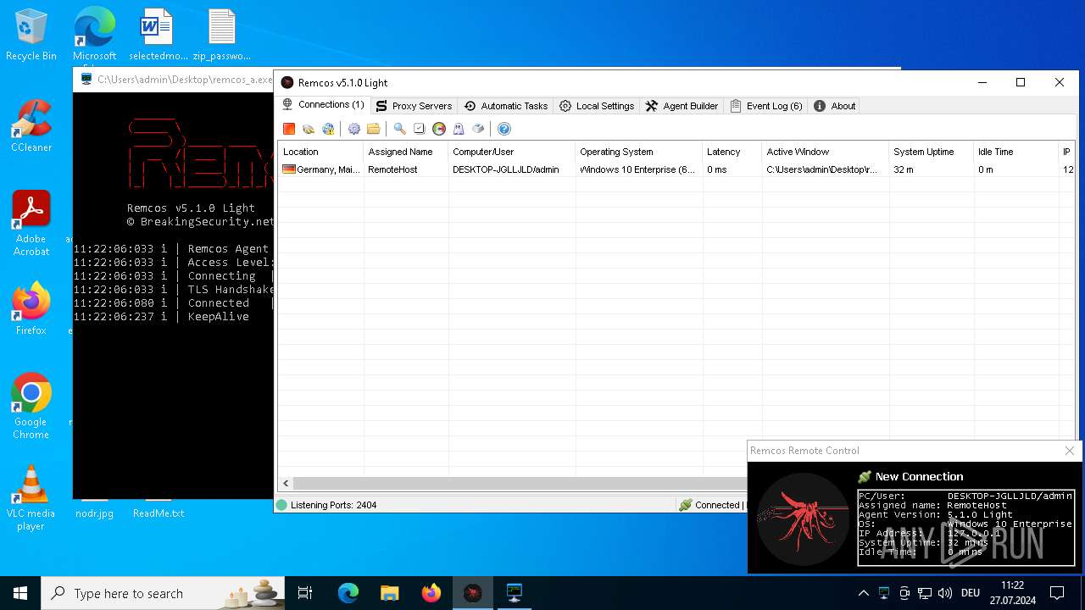
Task: Click the Meet Now camera tray icon
Action: pyautogui.click(x=904, y=593)
